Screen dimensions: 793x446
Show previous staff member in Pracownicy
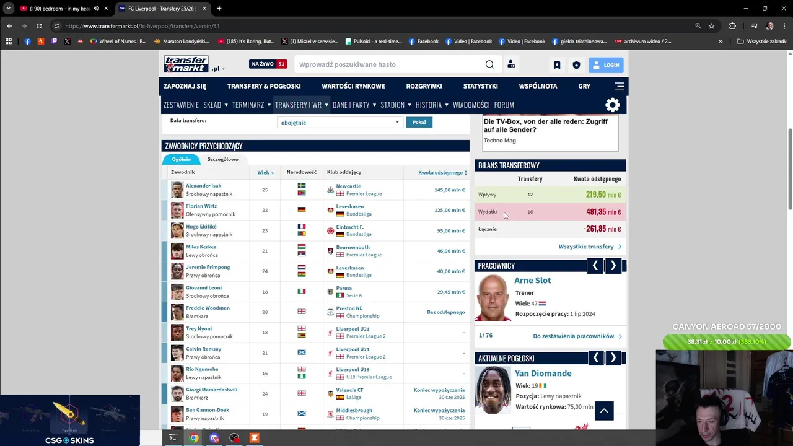tap(595, 266)
